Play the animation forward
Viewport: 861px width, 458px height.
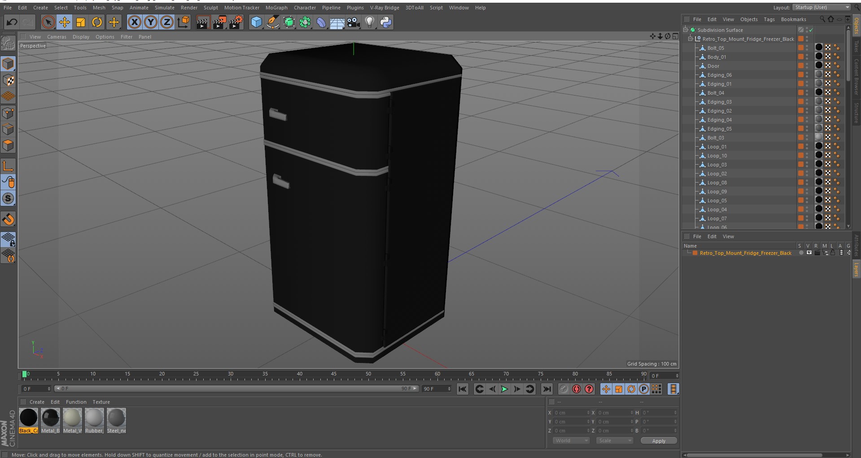(504, 389)
